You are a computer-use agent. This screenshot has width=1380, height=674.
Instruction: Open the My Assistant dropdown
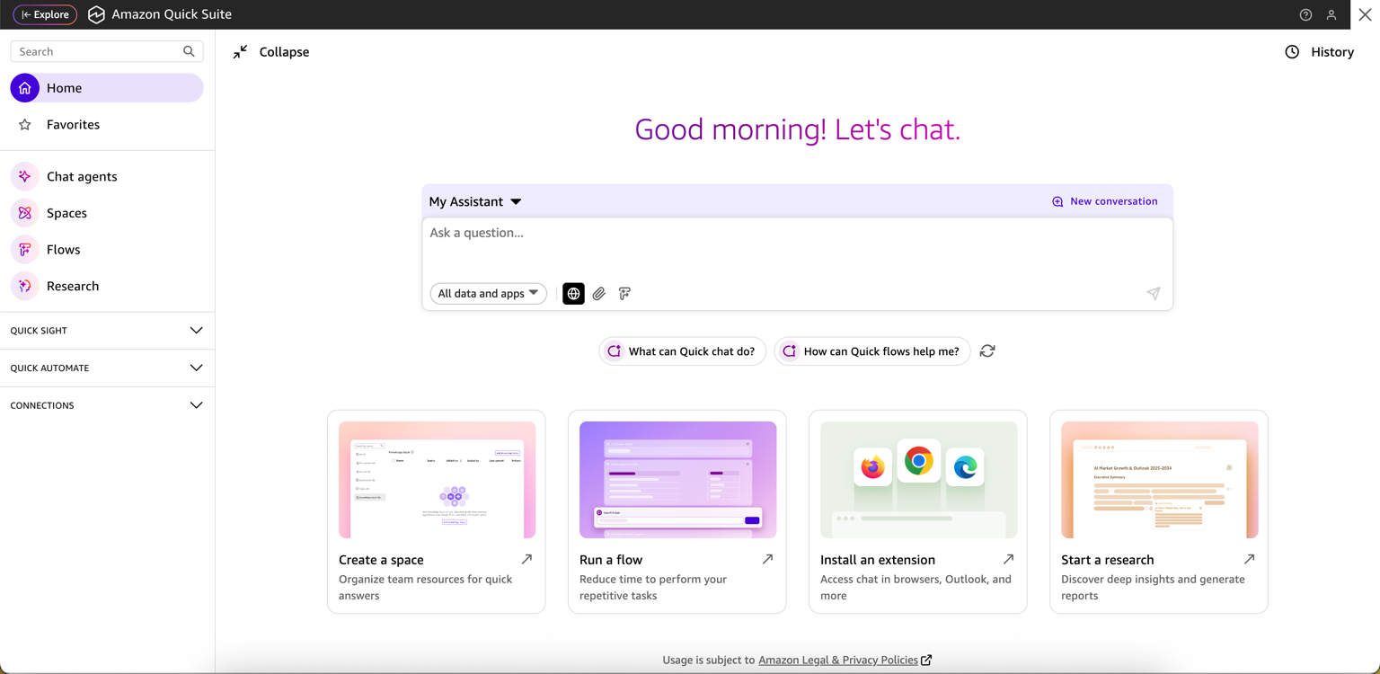[475, 202]
